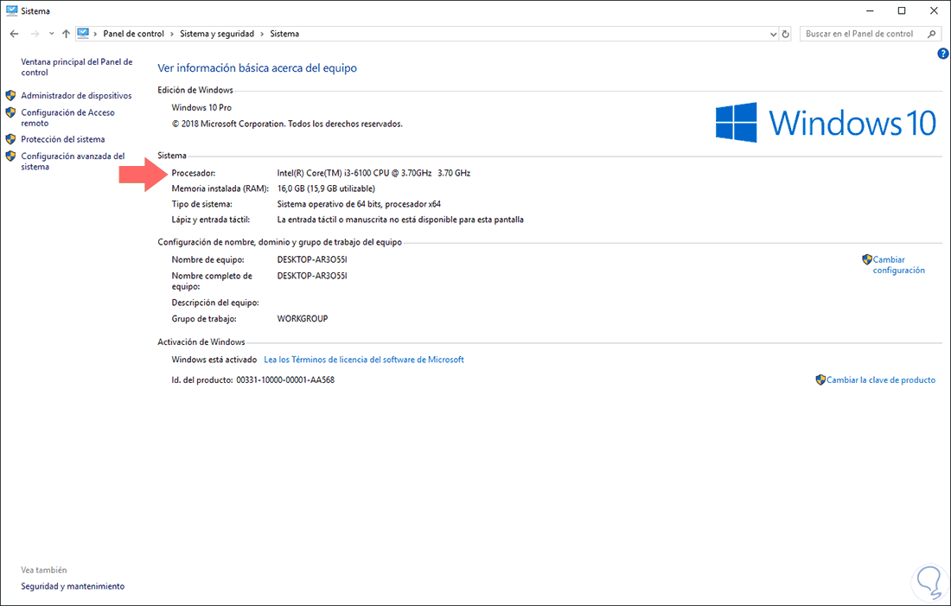Open Administrador de dispositivos link
Image resolution: width=951 pixels, height=606 pixels.
76,95
